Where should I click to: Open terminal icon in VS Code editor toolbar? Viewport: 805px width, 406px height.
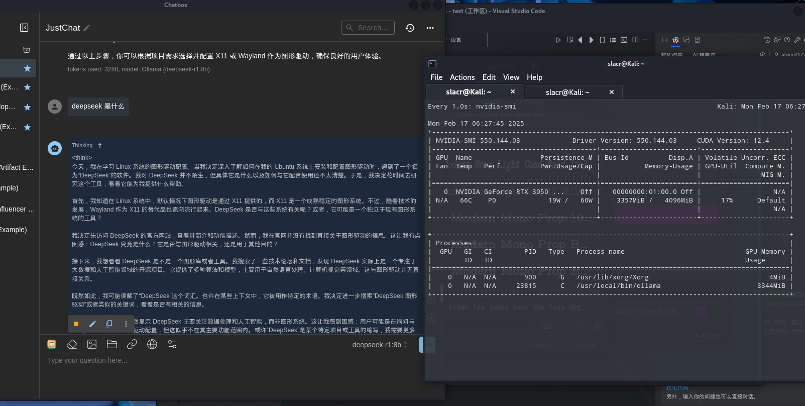point(624,40)
